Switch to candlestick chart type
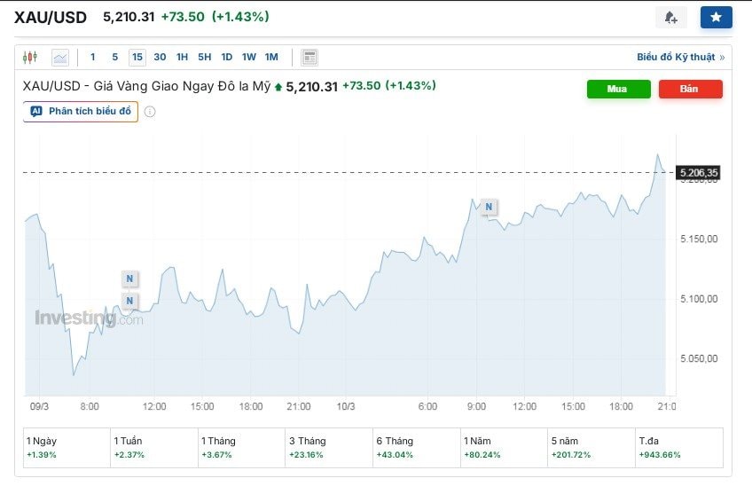 (31, 58)
